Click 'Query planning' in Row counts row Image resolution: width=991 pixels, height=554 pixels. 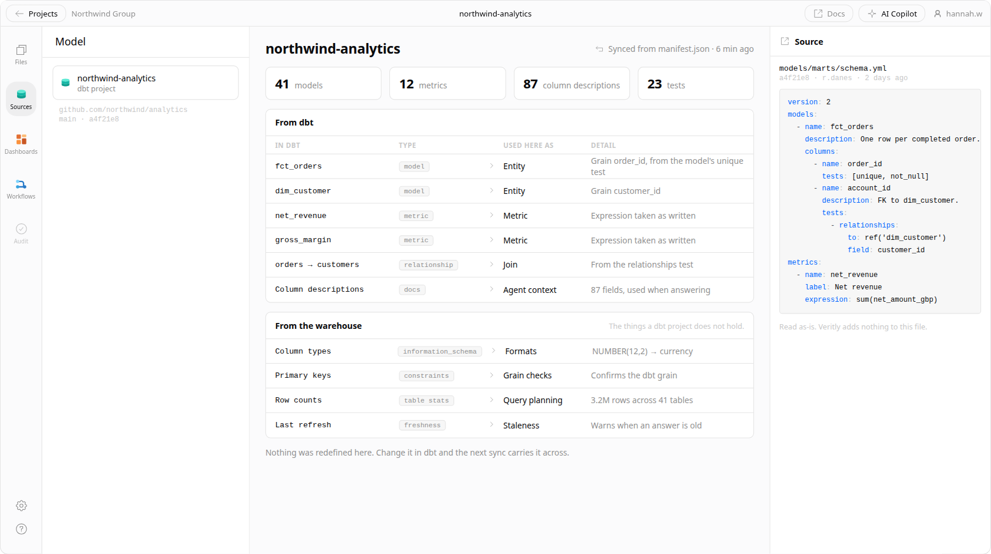coord(533,400)
